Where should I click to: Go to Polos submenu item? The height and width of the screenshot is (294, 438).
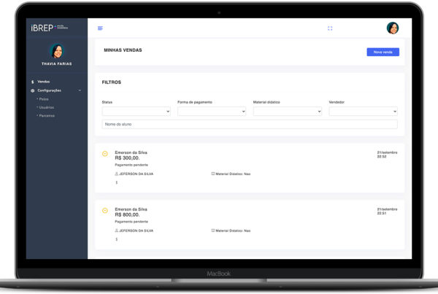pos(44,99)
